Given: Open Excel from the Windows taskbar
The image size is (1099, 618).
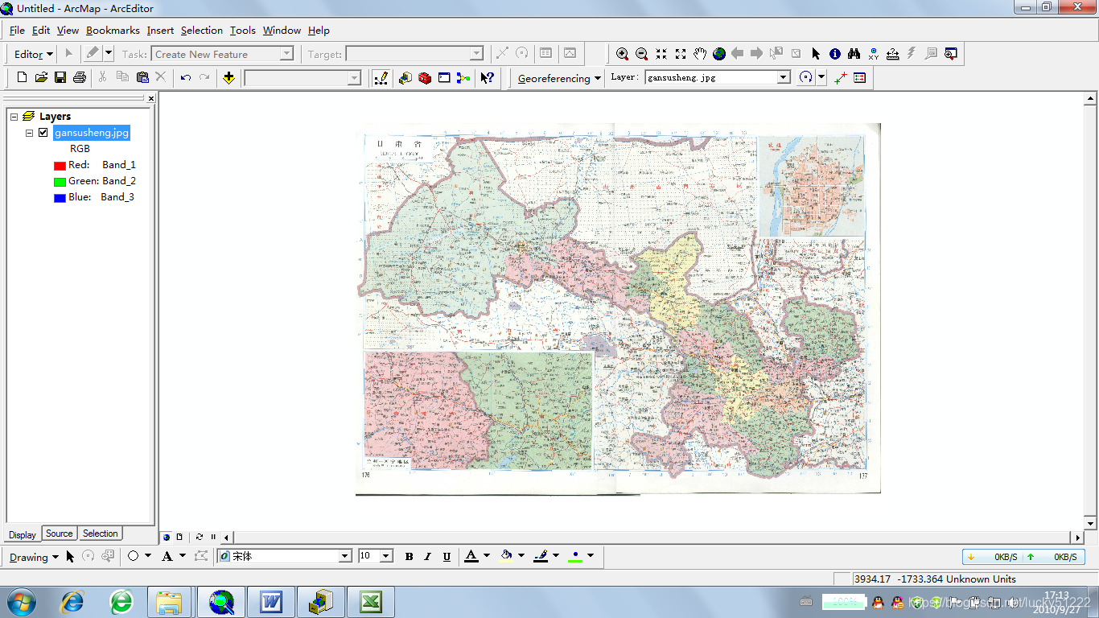Looking at the screenshot, I should tap(370, 601).
